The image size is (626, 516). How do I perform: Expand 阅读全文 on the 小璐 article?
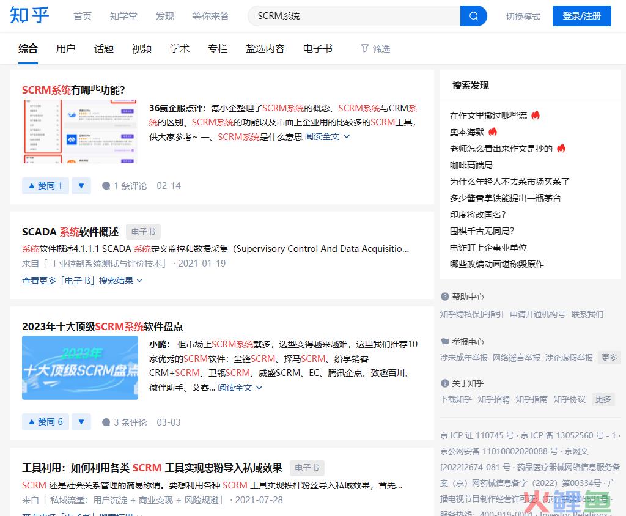[240, 388]
